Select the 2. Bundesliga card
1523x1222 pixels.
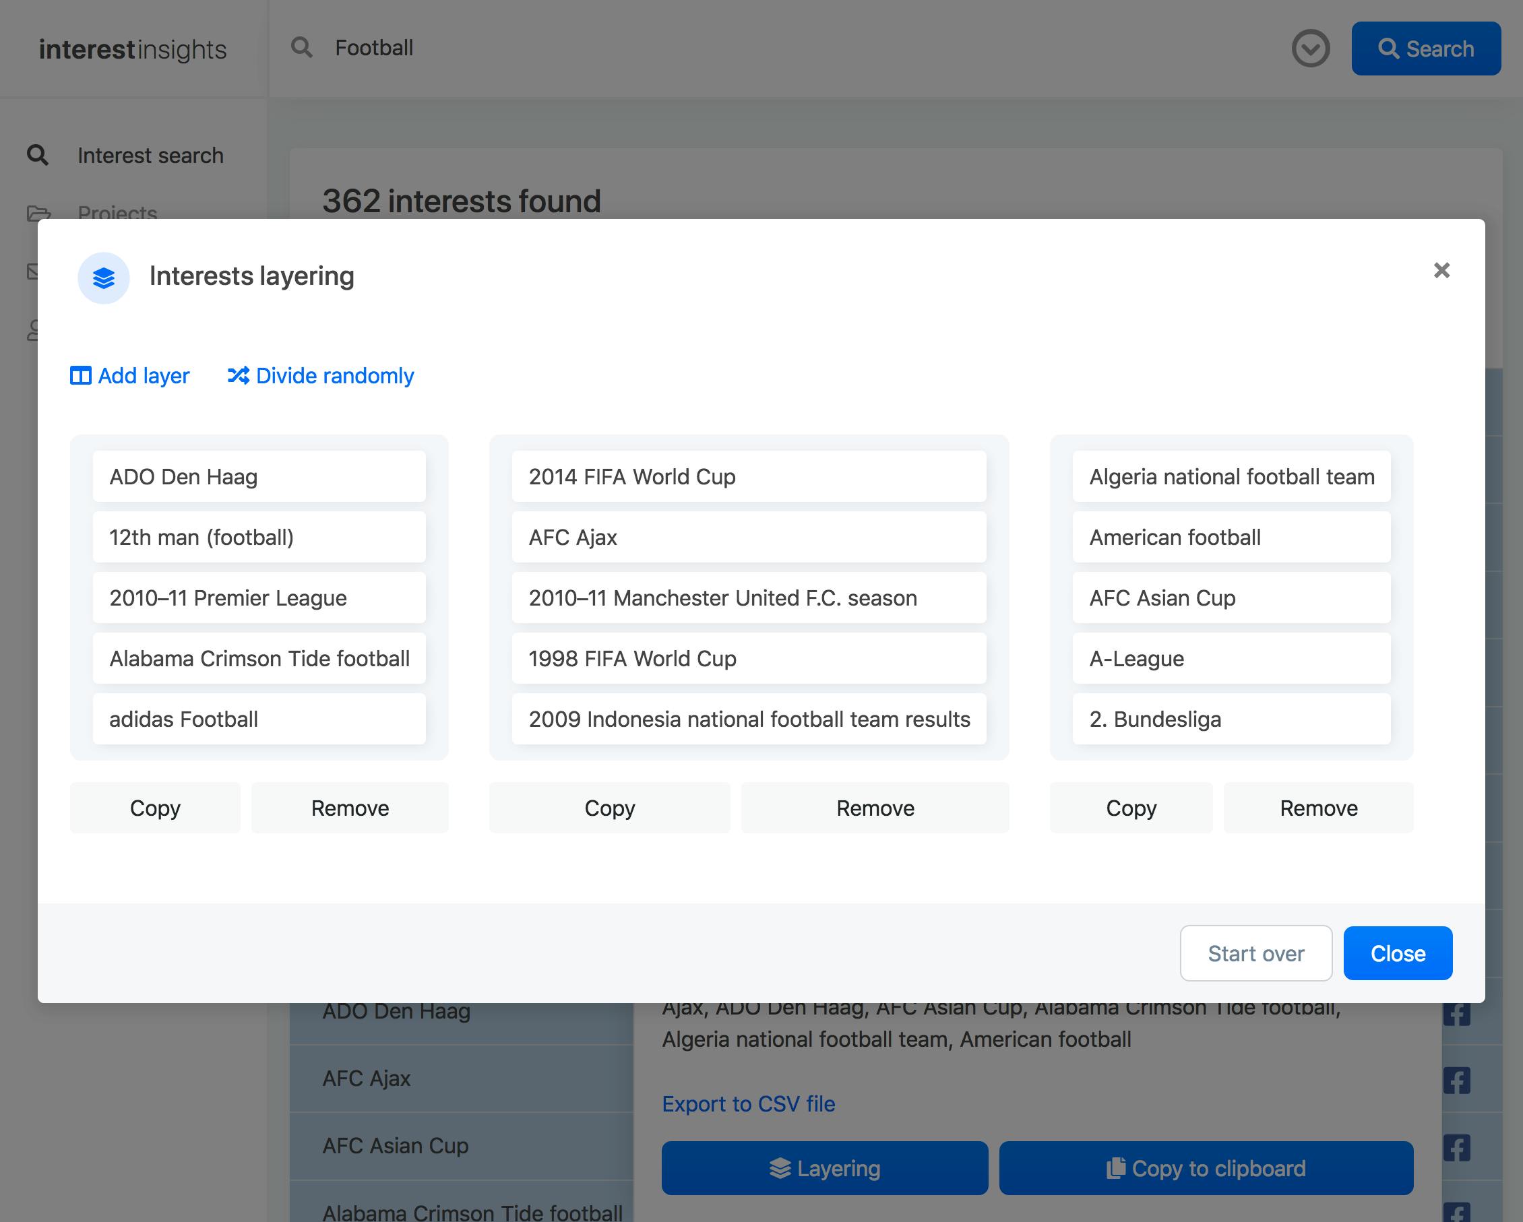(x=1231, y=719)
